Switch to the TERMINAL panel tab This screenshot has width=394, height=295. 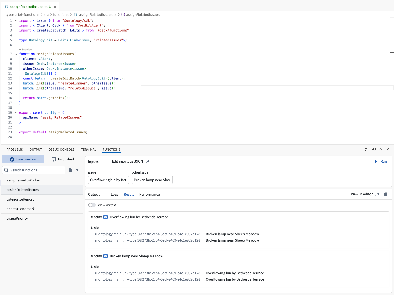(x=89, y=150)
